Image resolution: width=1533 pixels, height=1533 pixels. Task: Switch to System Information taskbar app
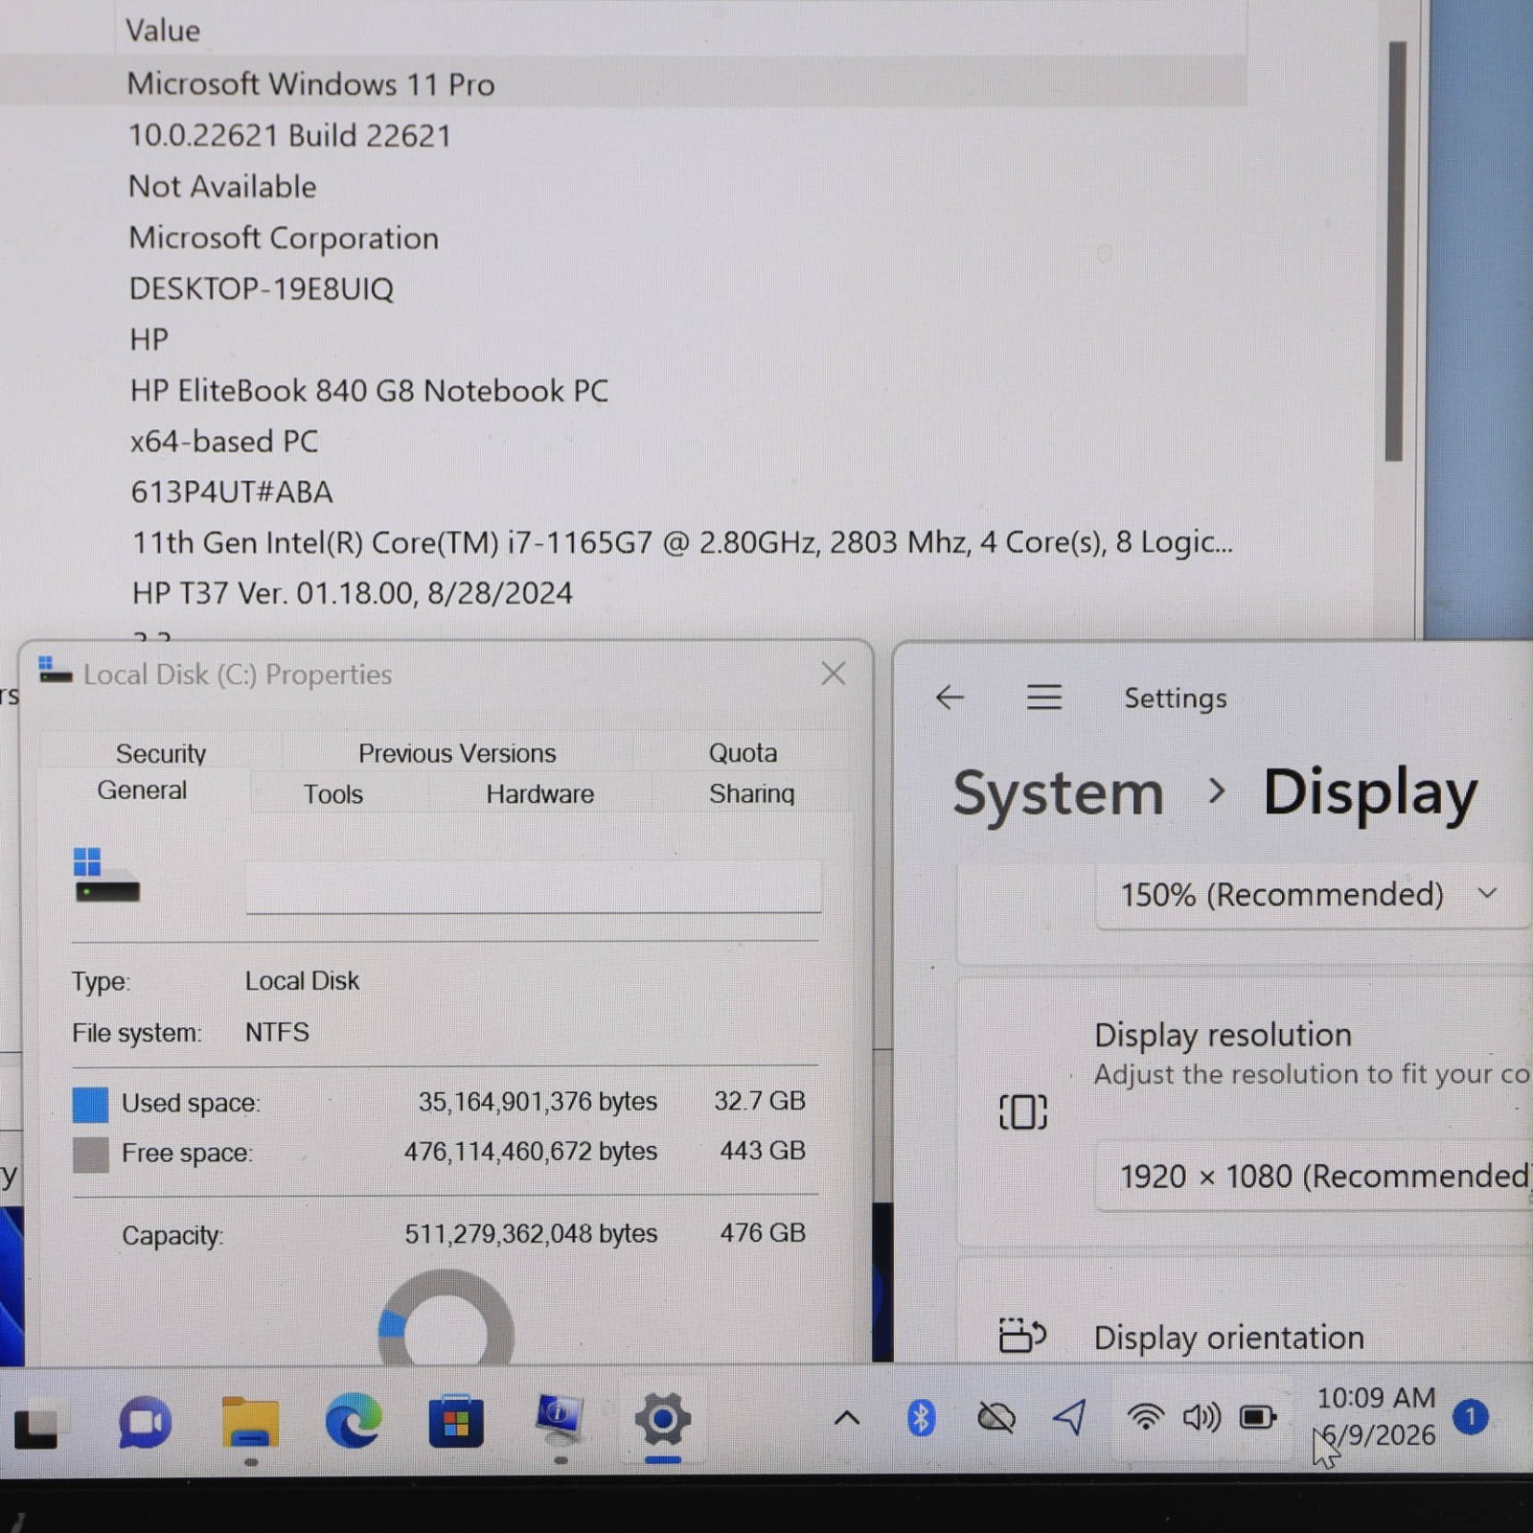pyautogui.click(x=559, y=1421)
